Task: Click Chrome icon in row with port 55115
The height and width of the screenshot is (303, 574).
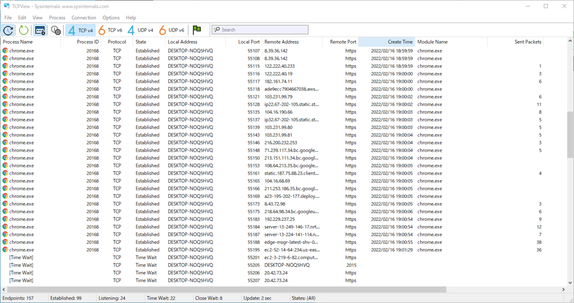Action: tap(5, 66)
